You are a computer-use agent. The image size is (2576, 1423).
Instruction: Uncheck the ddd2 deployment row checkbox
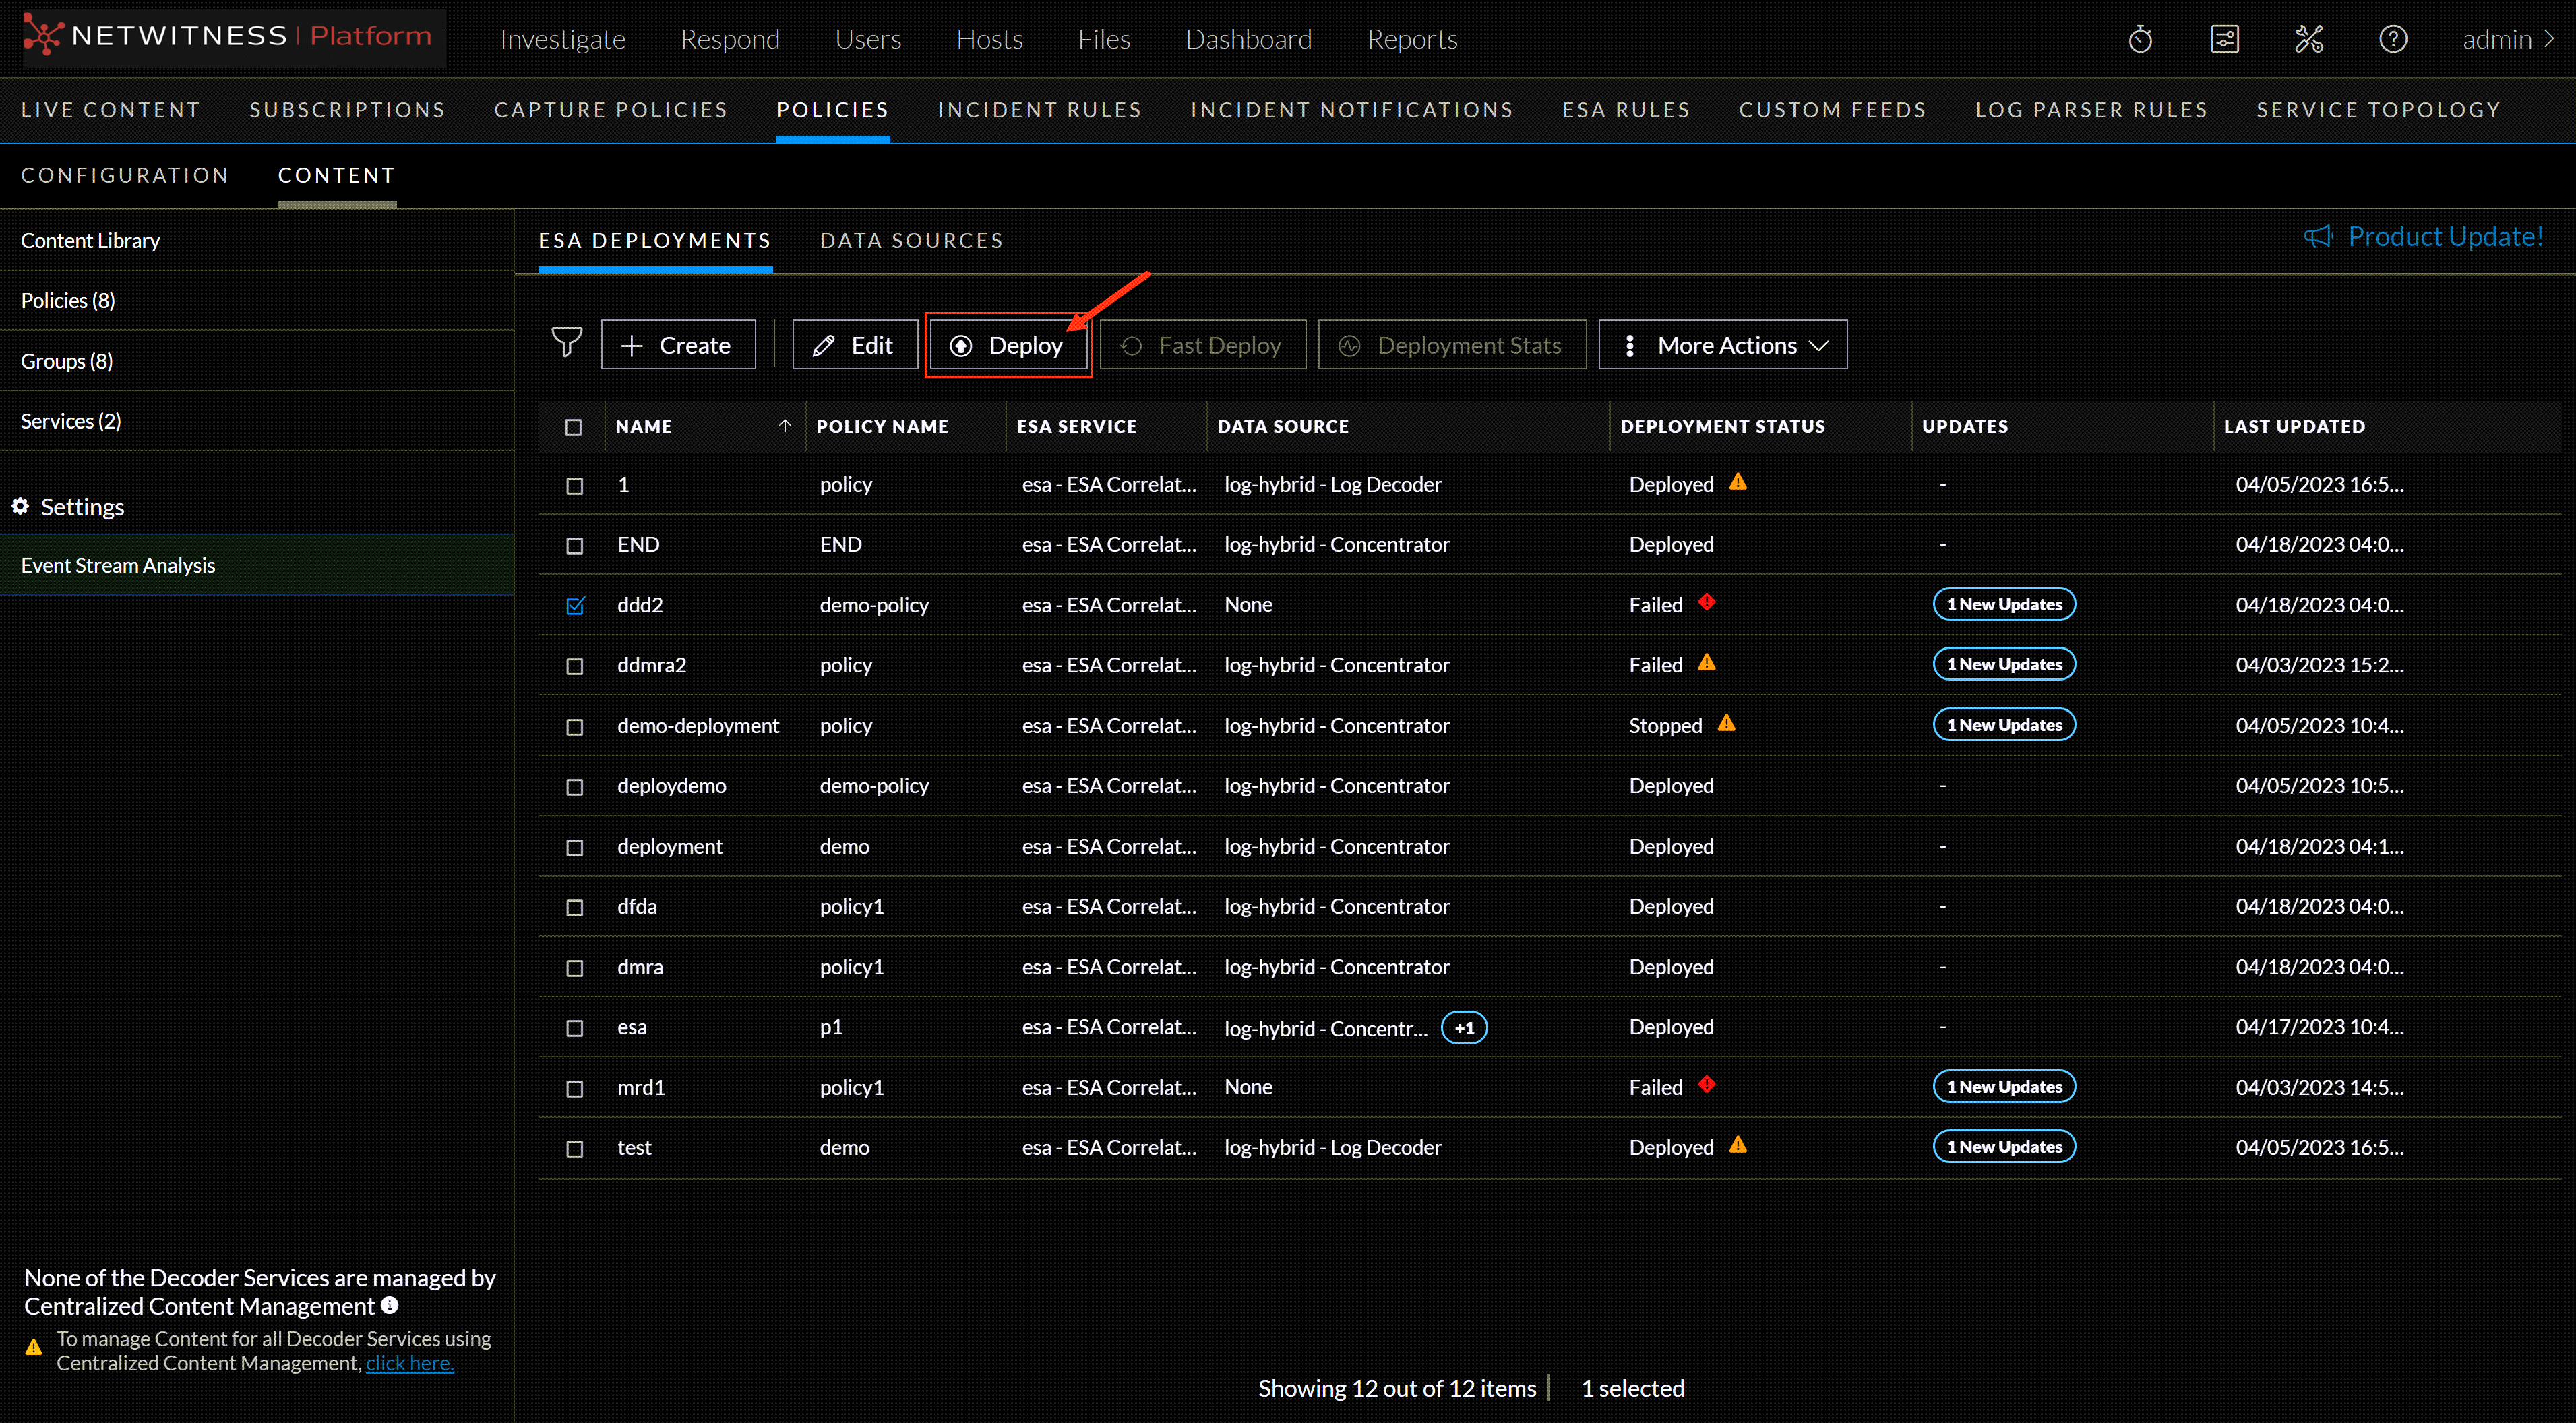pos(574,606)
